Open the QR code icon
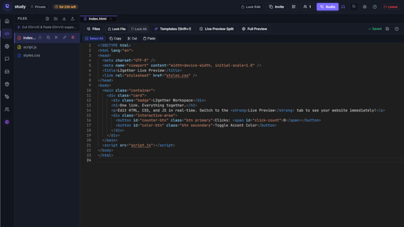404x227 pixels. pos(293,7)
